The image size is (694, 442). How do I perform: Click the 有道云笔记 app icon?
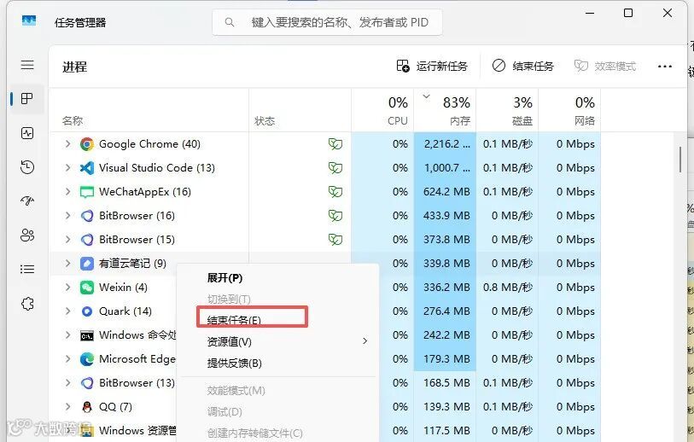(x=87, y=264)
